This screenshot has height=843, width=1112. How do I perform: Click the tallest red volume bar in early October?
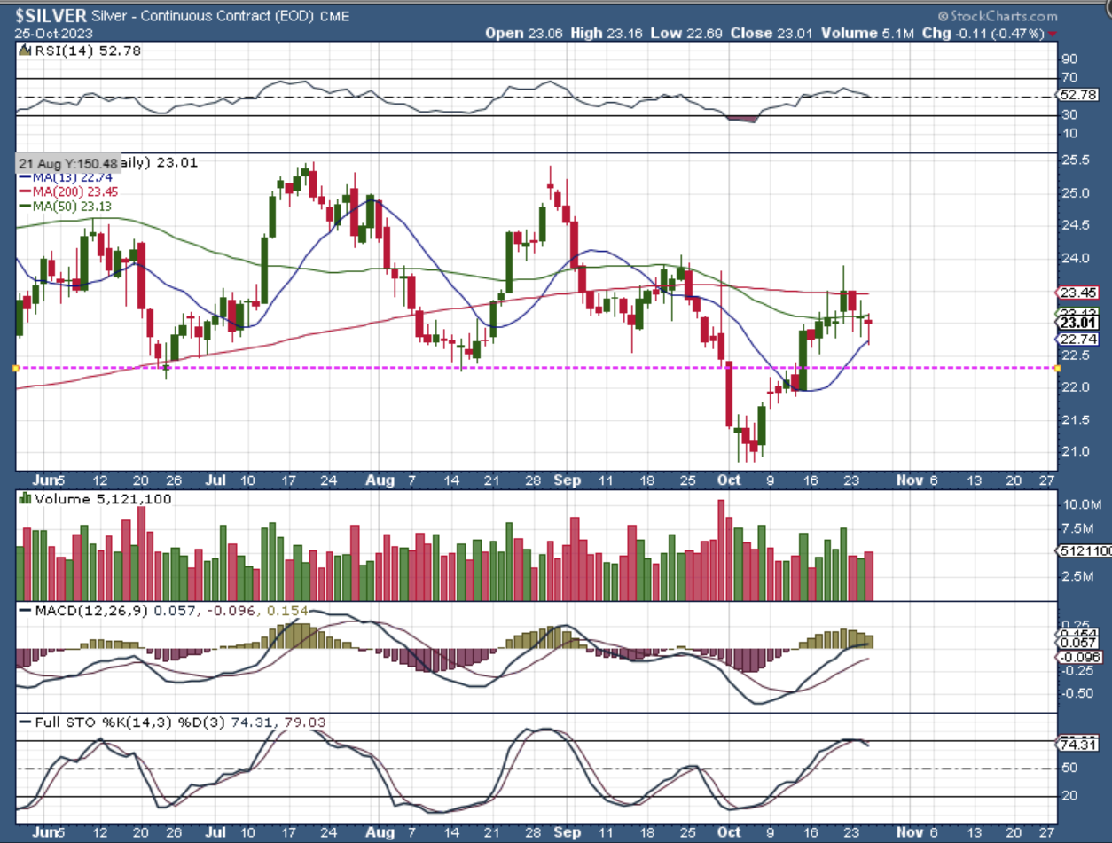(721, 550)
